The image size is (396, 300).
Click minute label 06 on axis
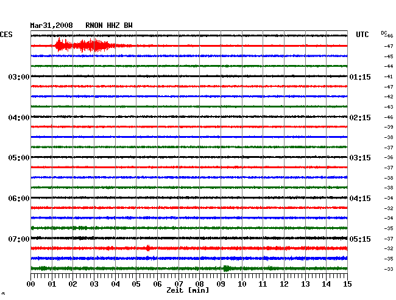[x=157, y=284]
